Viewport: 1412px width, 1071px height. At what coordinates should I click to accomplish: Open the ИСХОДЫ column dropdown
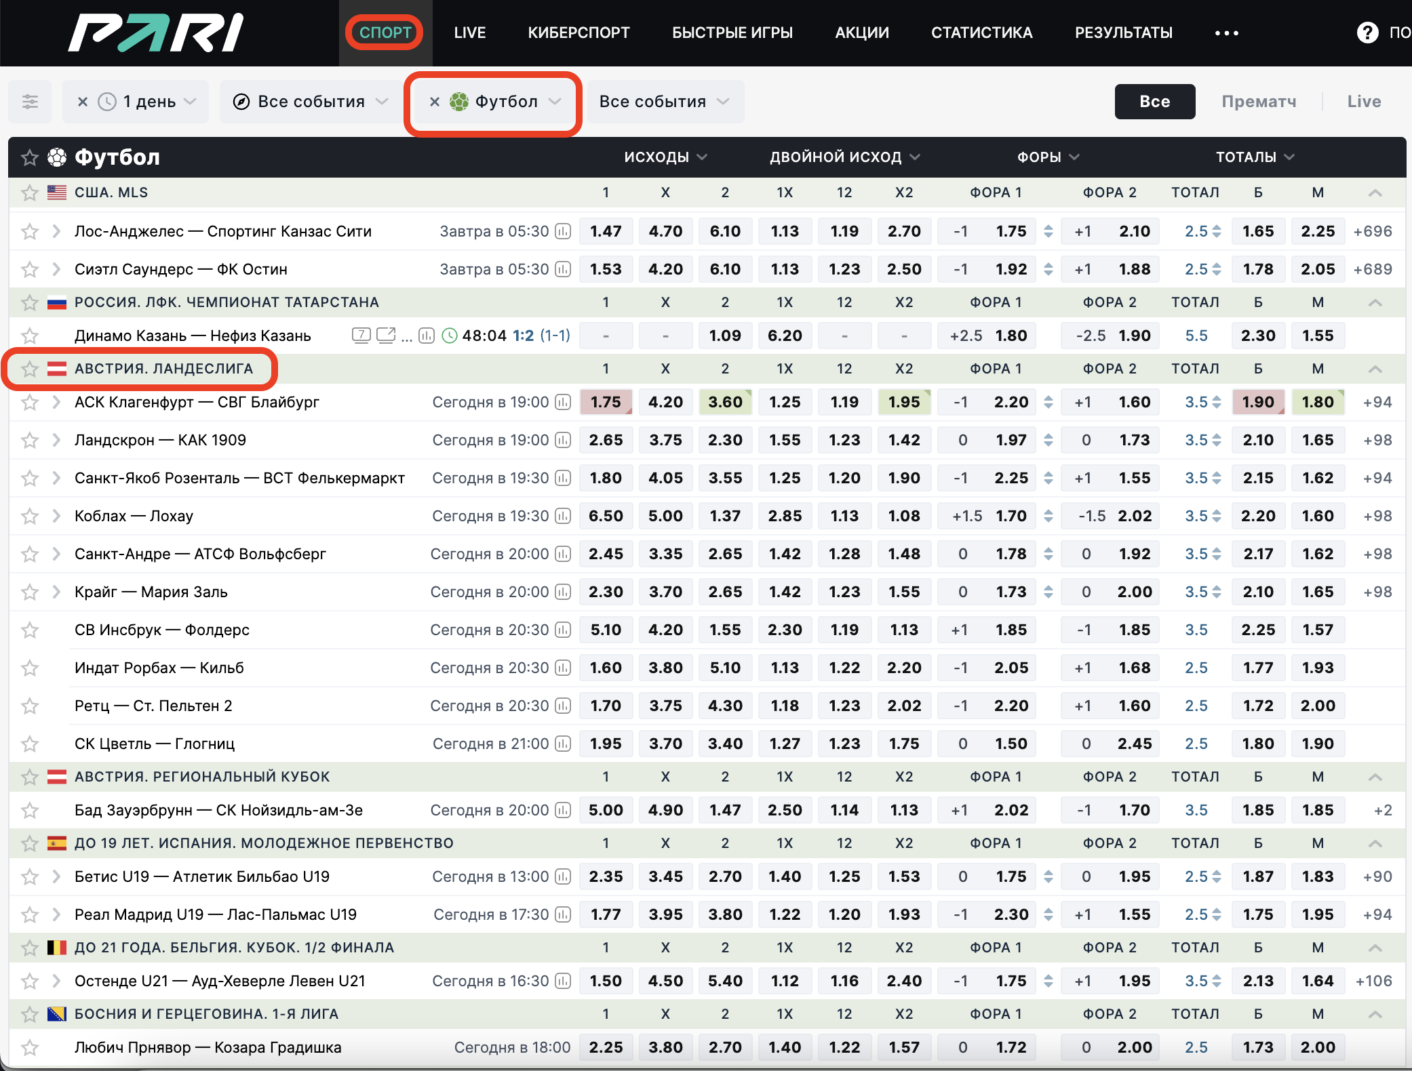[x=665, y=157]
